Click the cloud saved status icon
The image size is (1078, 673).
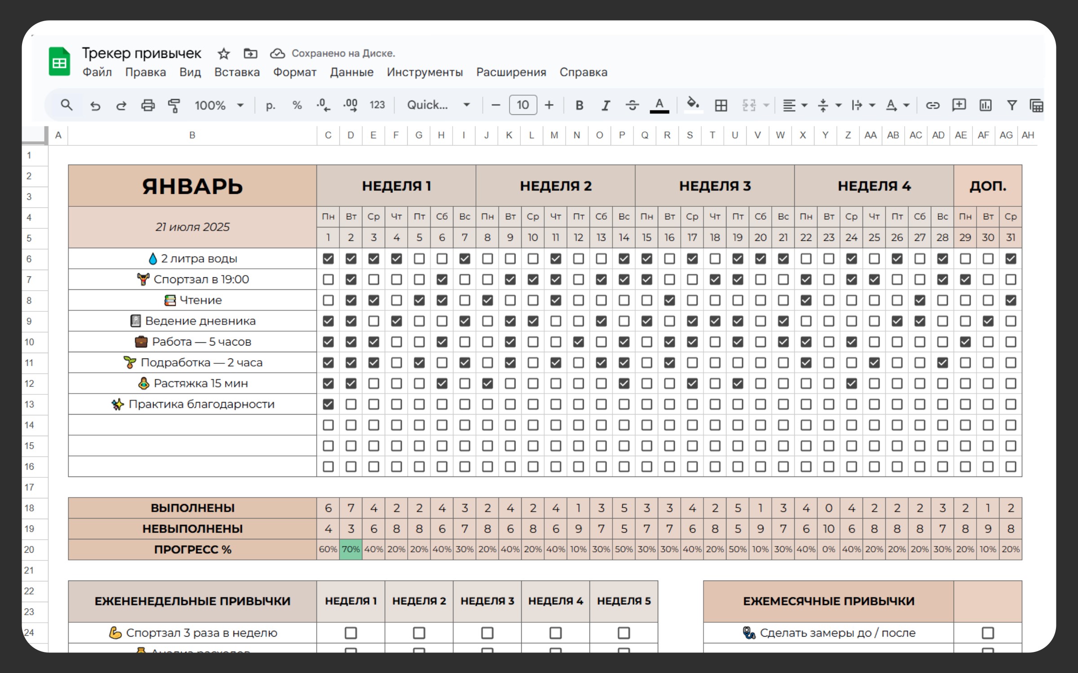tap(277, 53)
